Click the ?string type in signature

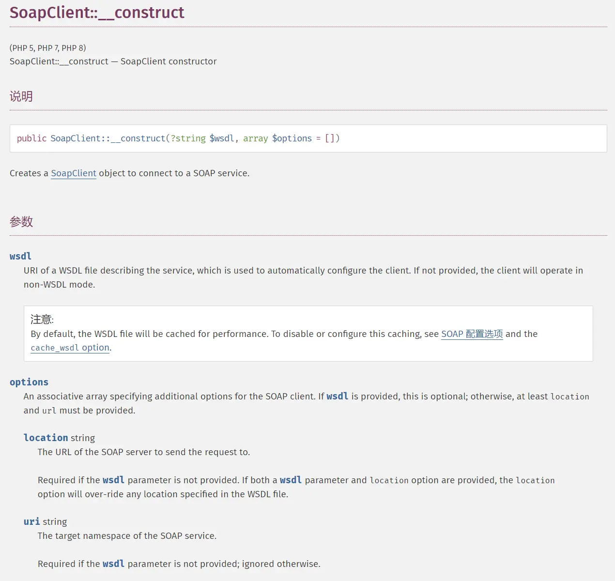tap(188, 138)
